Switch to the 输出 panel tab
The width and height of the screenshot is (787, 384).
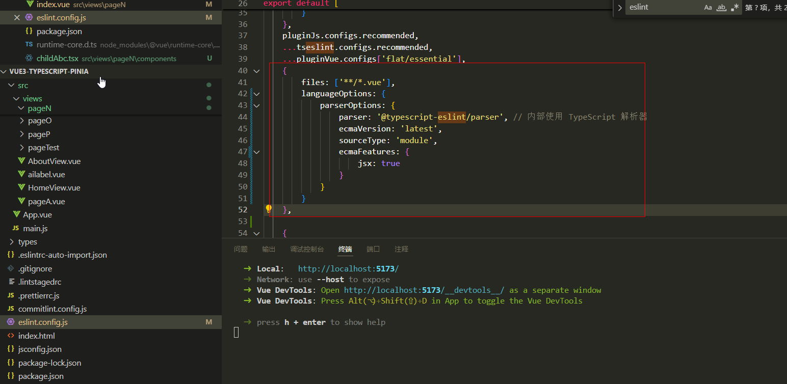269,249
